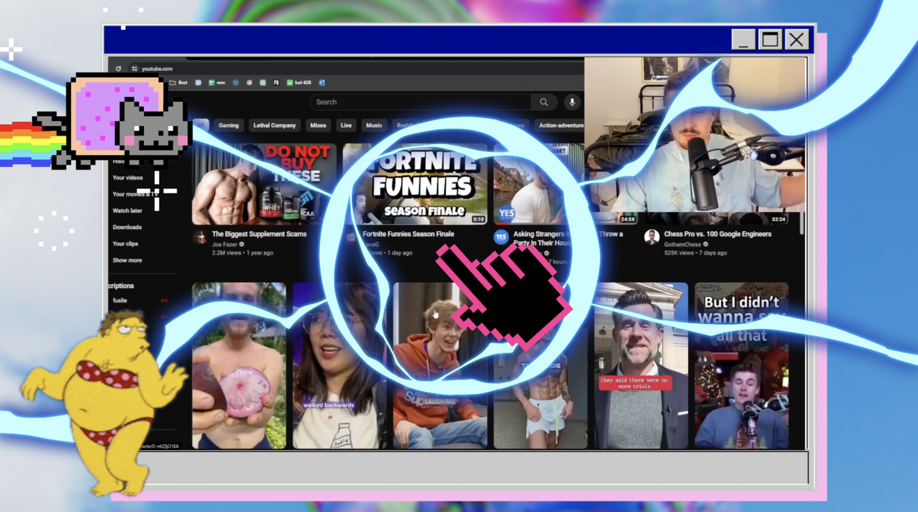This screenshot has height=512, width=918.
Task: Open the 'walked backwards' Short
Action: (x=340, y=365)
